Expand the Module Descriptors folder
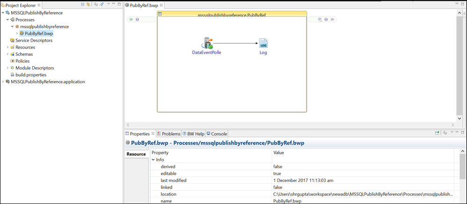Screen dimensions: 467x204 click(8, 68)
